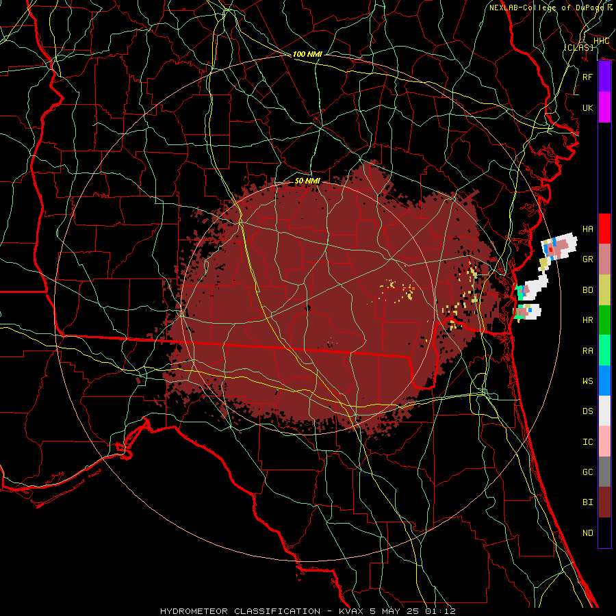The width and height of the screenshot is (616, 616).
Task: Click the gray GC legend color swatch
Action: pyautogui.click(x=604, y=472)
